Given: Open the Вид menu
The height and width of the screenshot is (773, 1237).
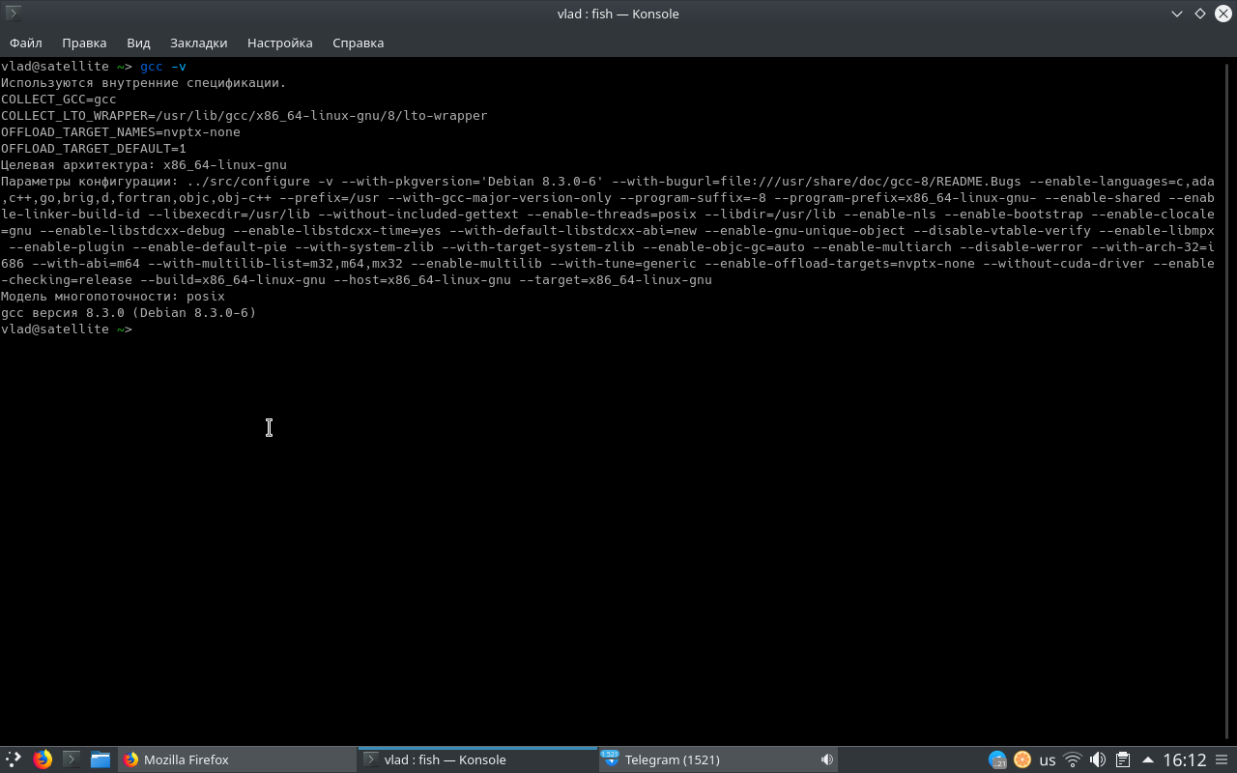Looking at the screenshot, I should pos(138,43).
